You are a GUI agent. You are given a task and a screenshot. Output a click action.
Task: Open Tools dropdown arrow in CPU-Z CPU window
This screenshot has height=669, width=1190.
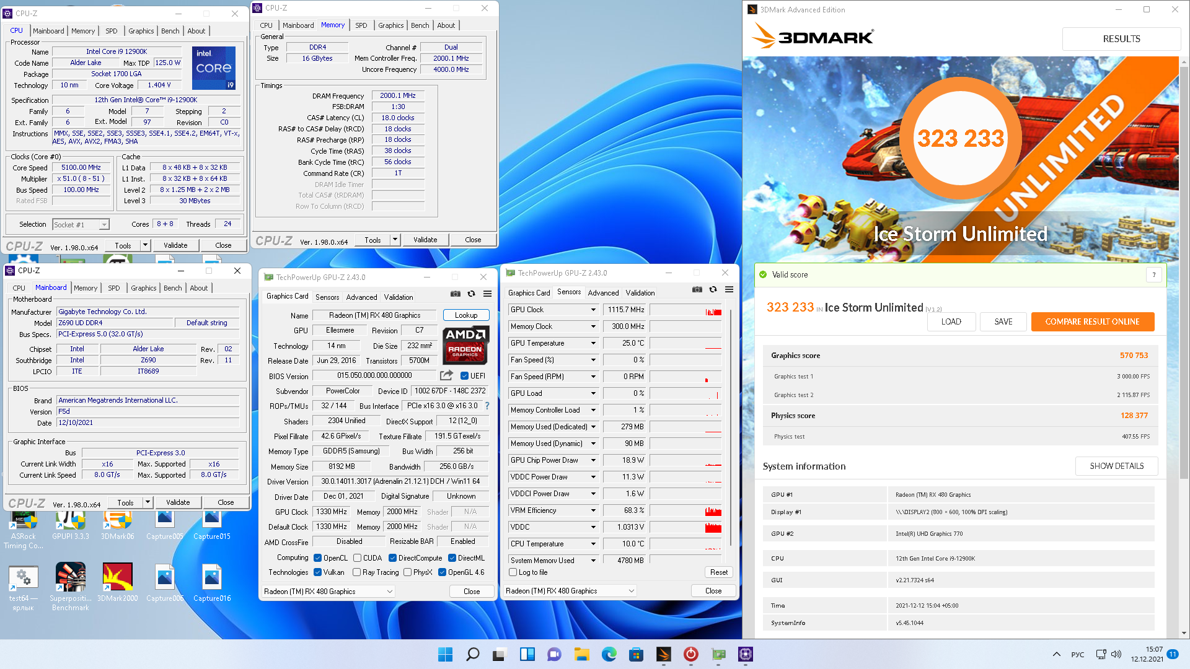(145, 245)
